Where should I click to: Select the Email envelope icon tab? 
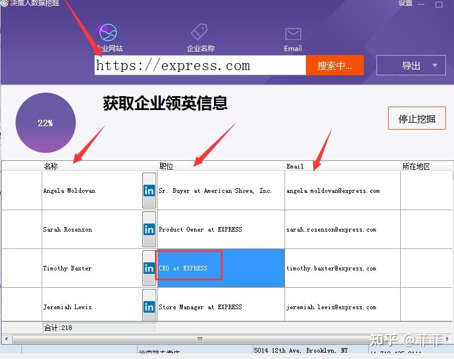tap(293, 39)
